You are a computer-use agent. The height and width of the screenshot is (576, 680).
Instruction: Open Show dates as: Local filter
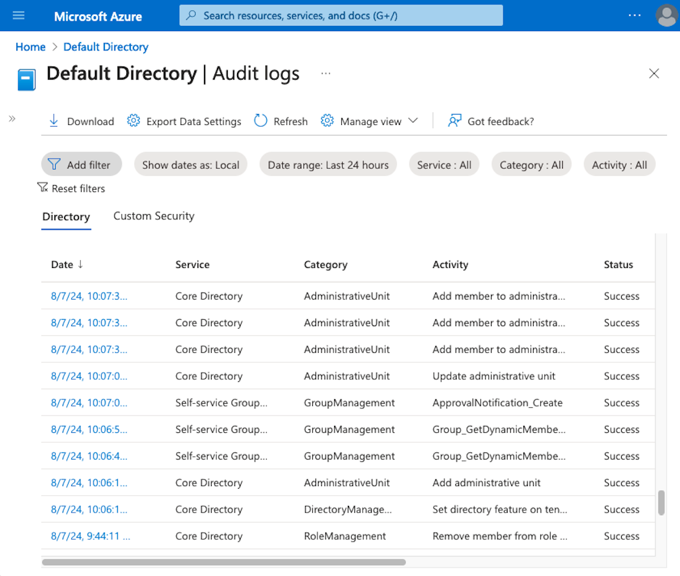[x=191, y=164]
